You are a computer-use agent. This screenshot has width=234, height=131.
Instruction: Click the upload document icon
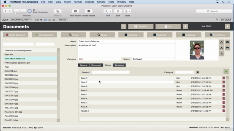(x=222, y=48)
